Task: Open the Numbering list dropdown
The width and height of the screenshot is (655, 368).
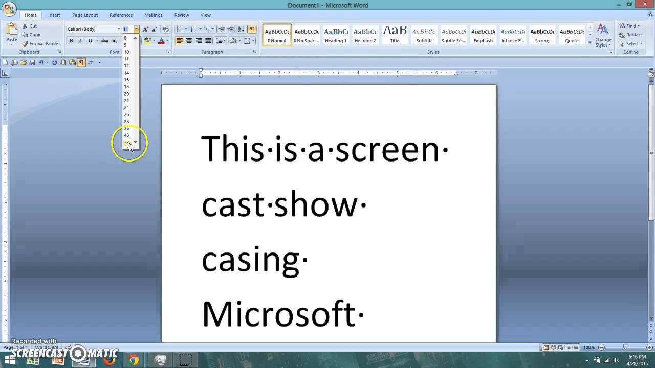Action: click(x=201, y=29)
